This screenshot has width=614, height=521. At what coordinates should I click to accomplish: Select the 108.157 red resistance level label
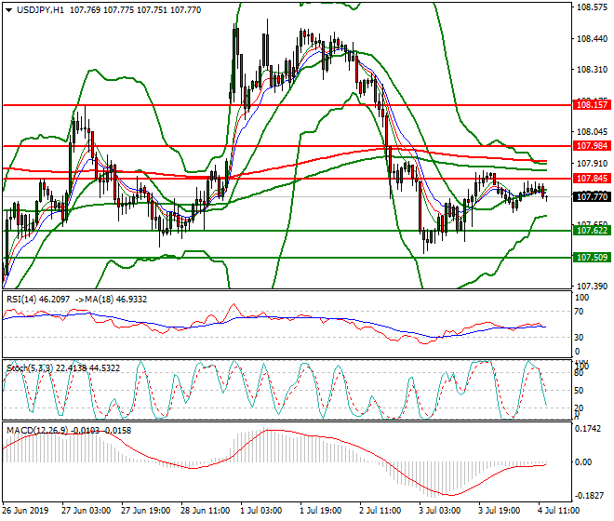point(592,105)
